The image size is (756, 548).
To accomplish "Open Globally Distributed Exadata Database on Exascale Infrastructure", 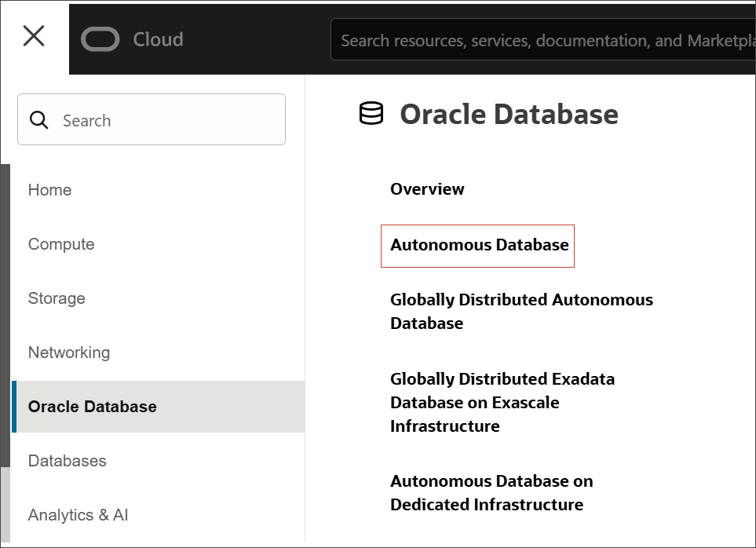I will [502, 402].
